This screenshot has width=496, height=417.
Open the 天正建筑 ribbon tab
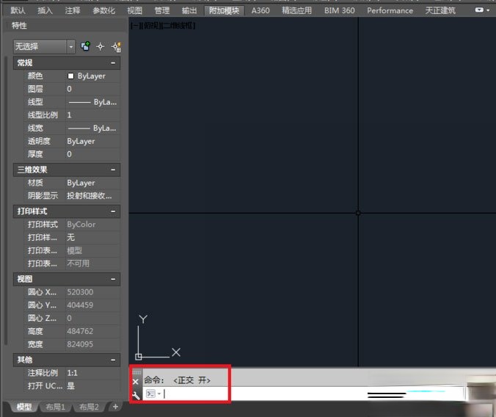pos(440,10)
